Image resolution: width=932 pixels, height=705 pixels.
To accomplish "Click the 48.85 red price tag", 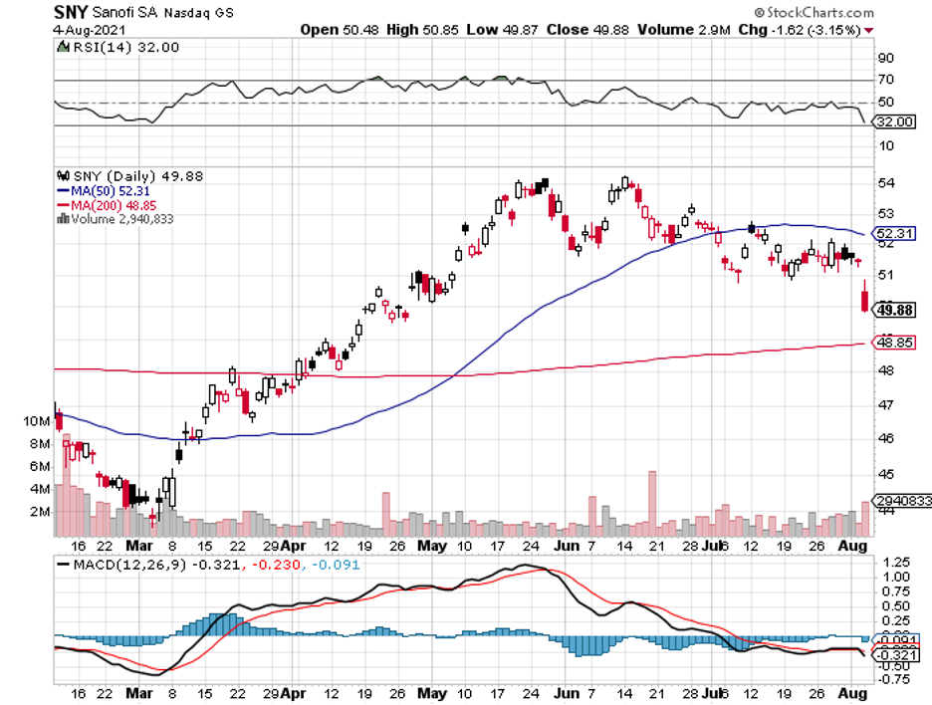I will click(895, 343).
